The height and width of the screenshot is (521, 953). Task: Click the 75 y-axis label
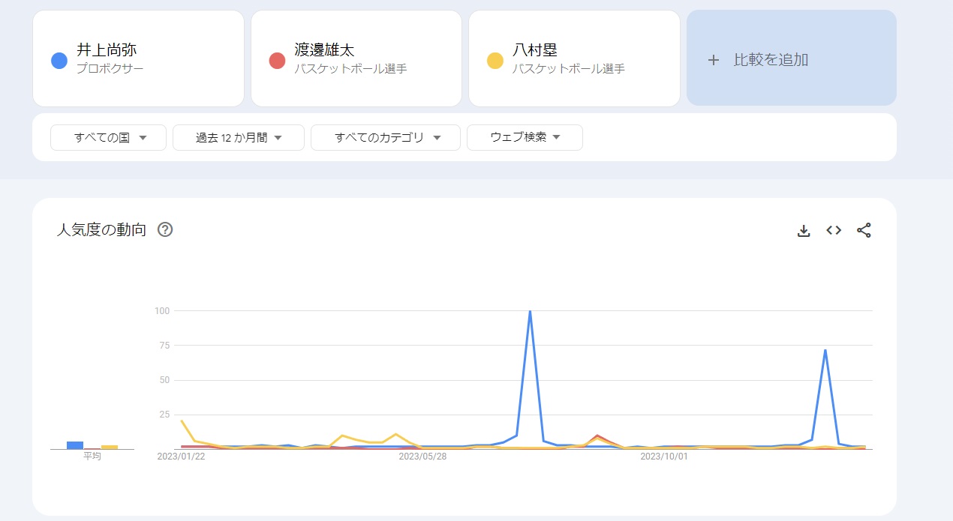[164, 346]
